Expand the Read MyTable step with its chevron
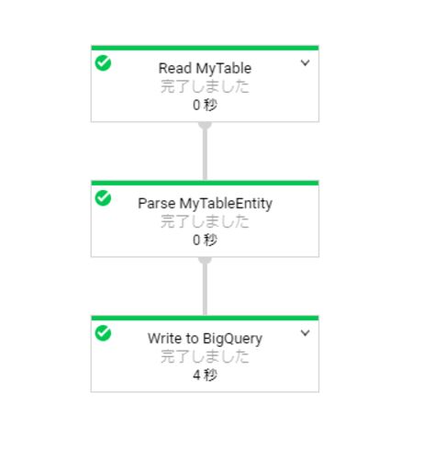Screen dimensions: 434x459 click(305, 62)
